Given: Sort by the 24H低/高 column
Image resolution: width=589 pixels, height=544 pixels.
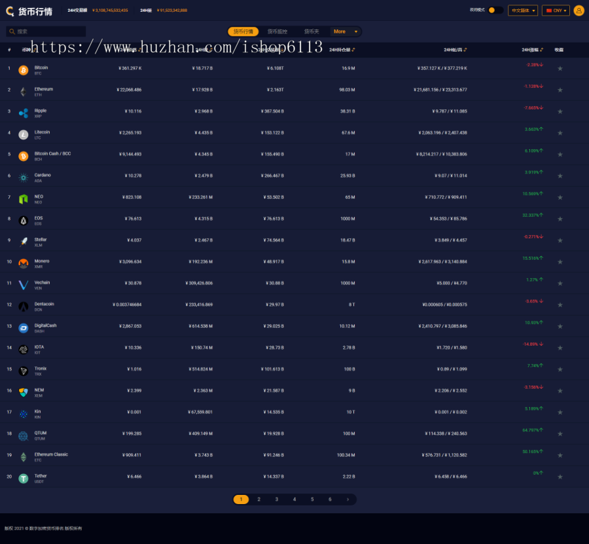Looking at the screenshot, I should [x=455, y=50].
